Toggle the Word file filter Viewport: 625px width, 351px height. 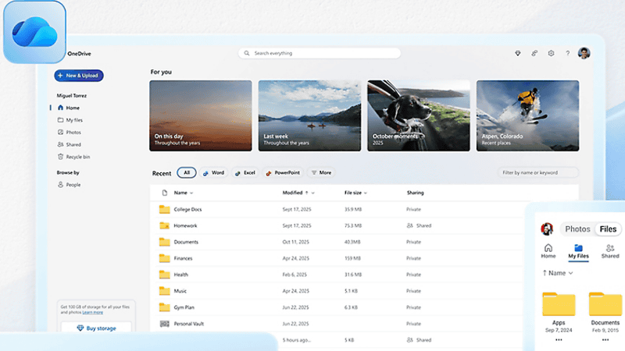[213, 172]
